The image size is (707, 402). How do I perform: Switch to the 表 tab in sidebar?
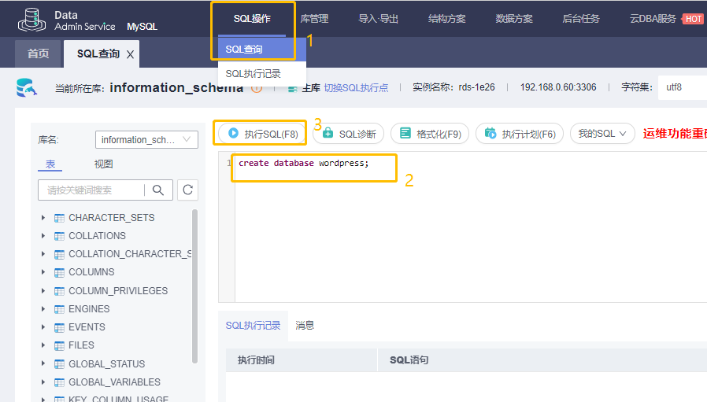tap(50, 164)
